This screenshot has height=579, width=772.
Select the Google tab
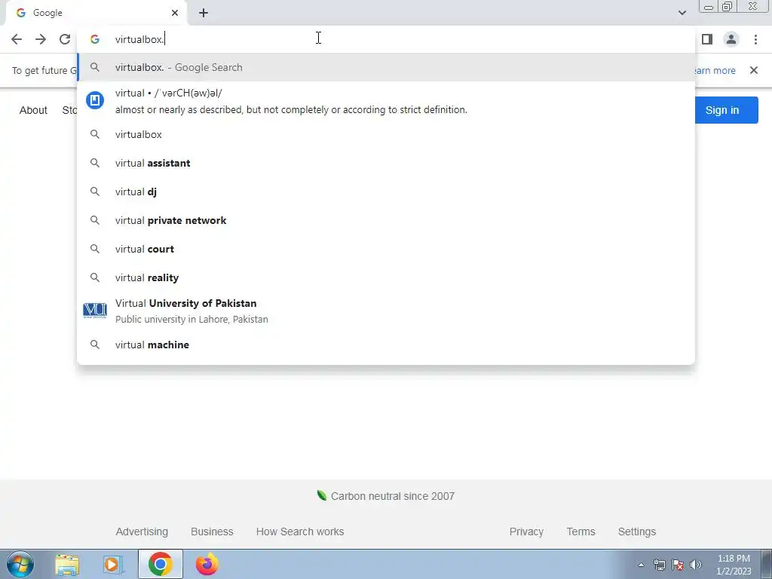click(96, 14)
